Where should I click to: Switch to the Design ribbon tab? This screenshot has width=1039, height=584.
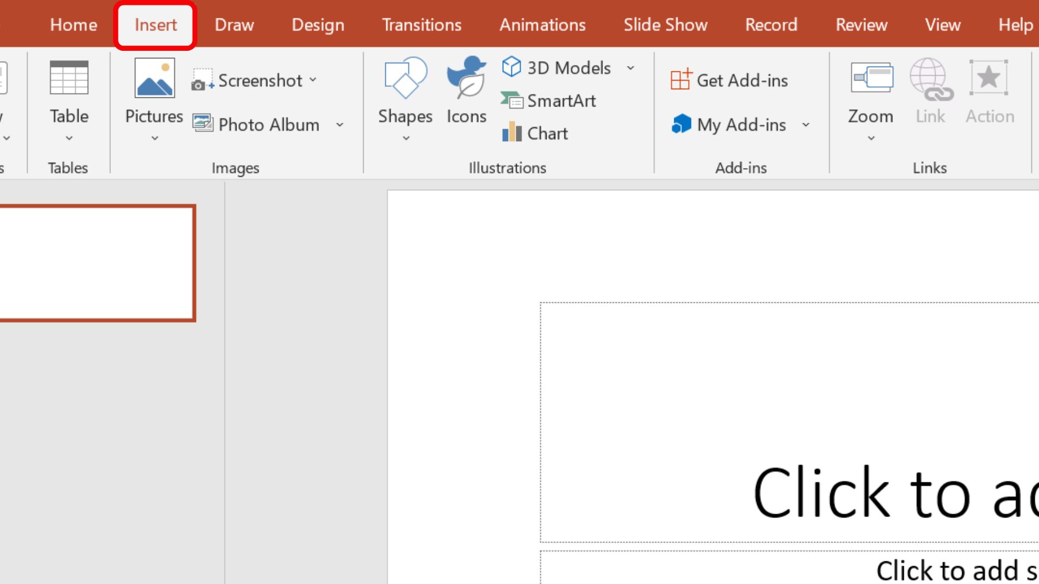[318, 24]
